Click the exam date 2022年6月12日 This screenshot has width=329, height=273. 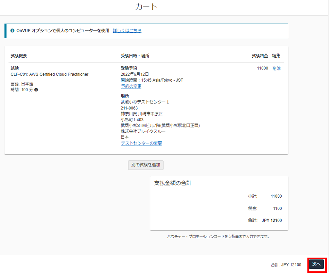click(135, 74)
